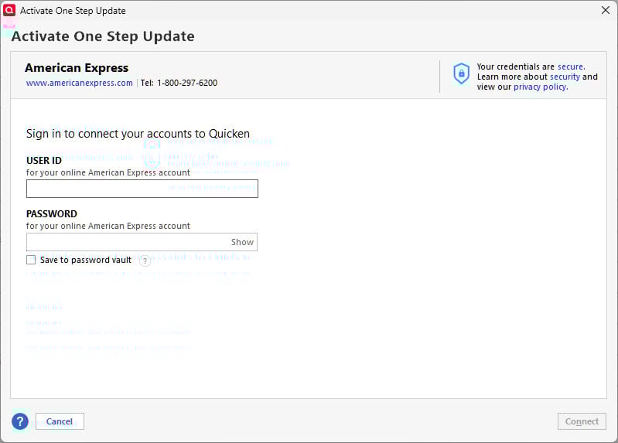Cancel the One Step Update activation
Screen dimensions: 618x443
point(60,421)
